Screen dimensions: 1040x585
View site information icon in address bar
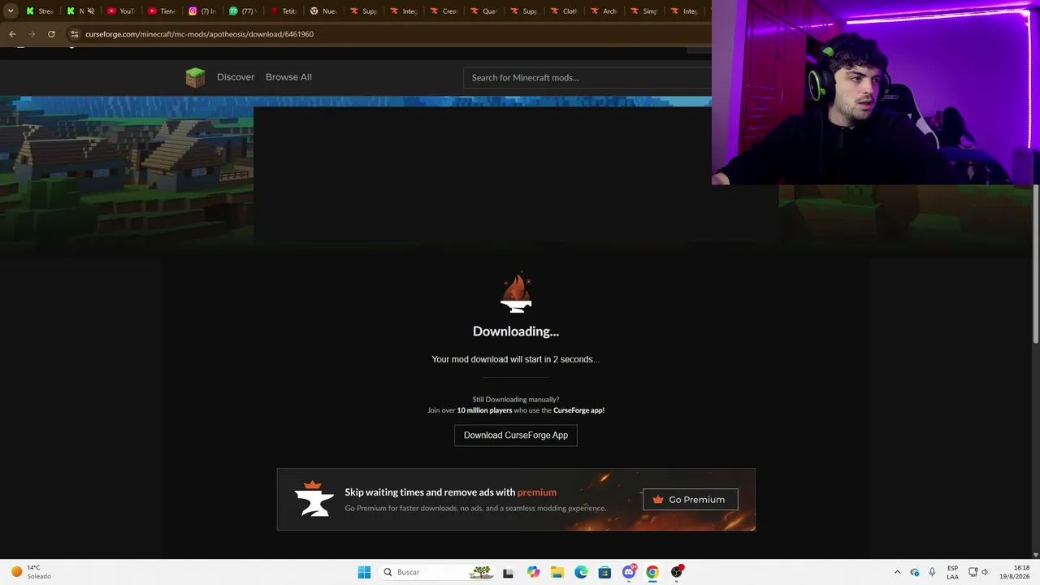pos(74,34)
